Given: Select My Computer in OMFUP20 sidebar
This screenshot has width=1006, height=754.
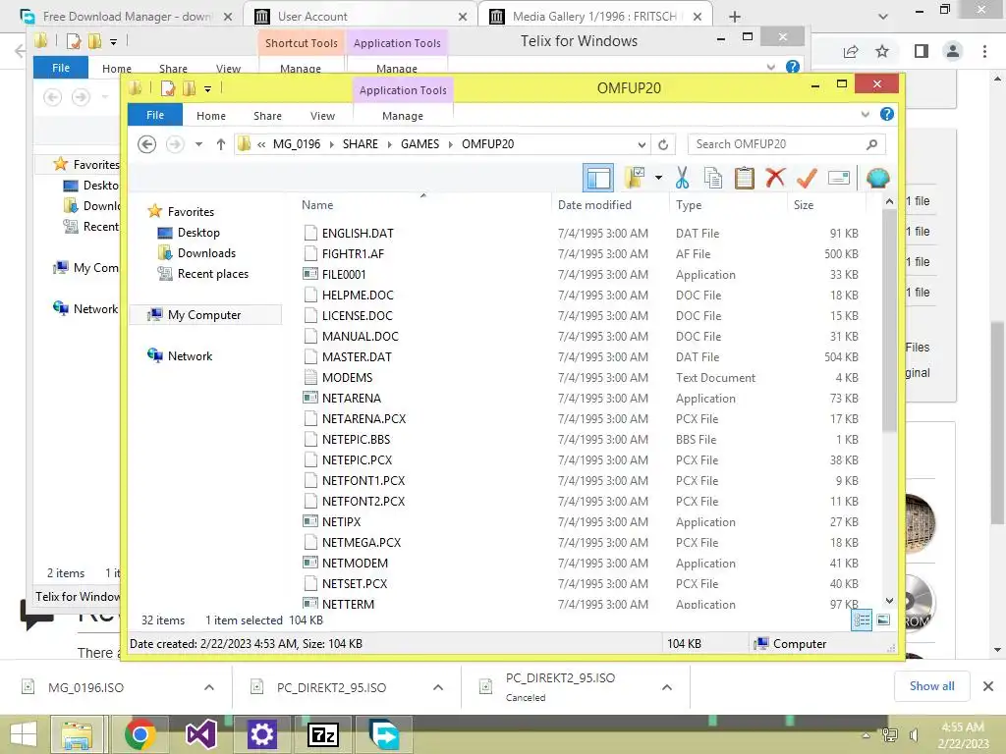Looking at the screenshot, I should [204, 315].
